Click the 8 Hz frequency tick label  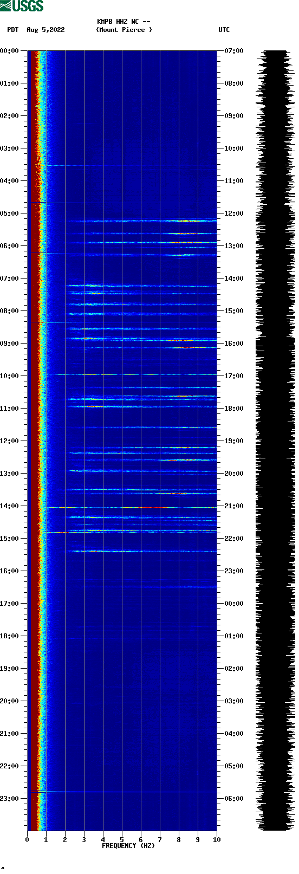click(179, 840)
